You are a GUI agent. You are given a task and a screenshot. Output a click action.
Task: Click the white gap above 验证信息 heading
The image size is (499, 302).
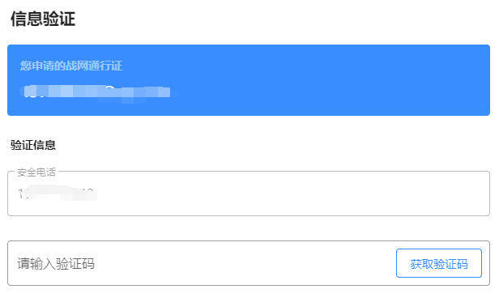point(249,126)
